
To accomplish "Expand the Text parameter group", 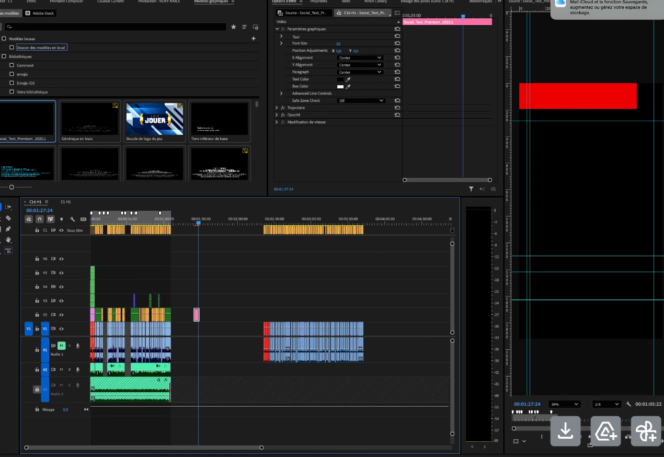I will click(x=281, y=37).
